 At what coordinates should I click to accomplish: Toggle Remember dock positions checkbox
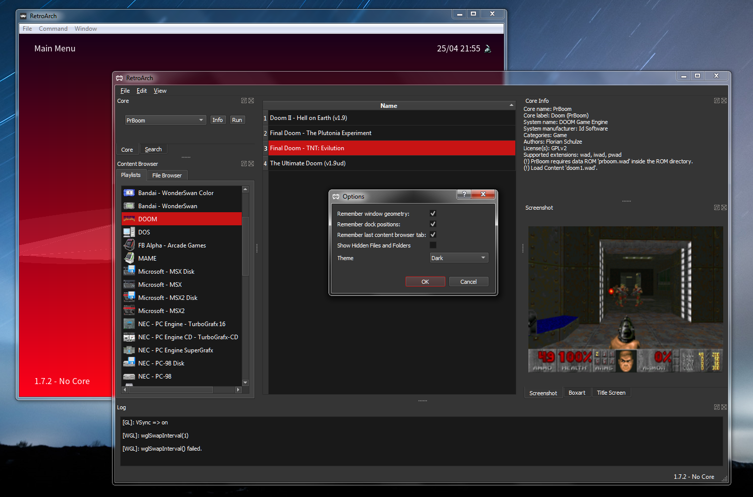coord(433,224)
